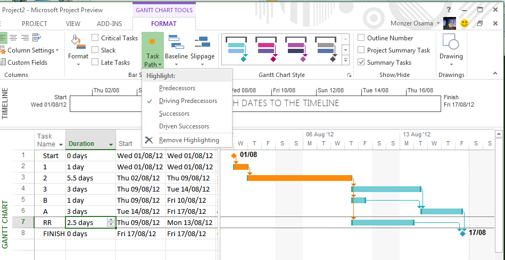The width and height of the screenshot is (505, 260).
Task: Increase duration with the spinner up arrow
Action: pos(111,220)
